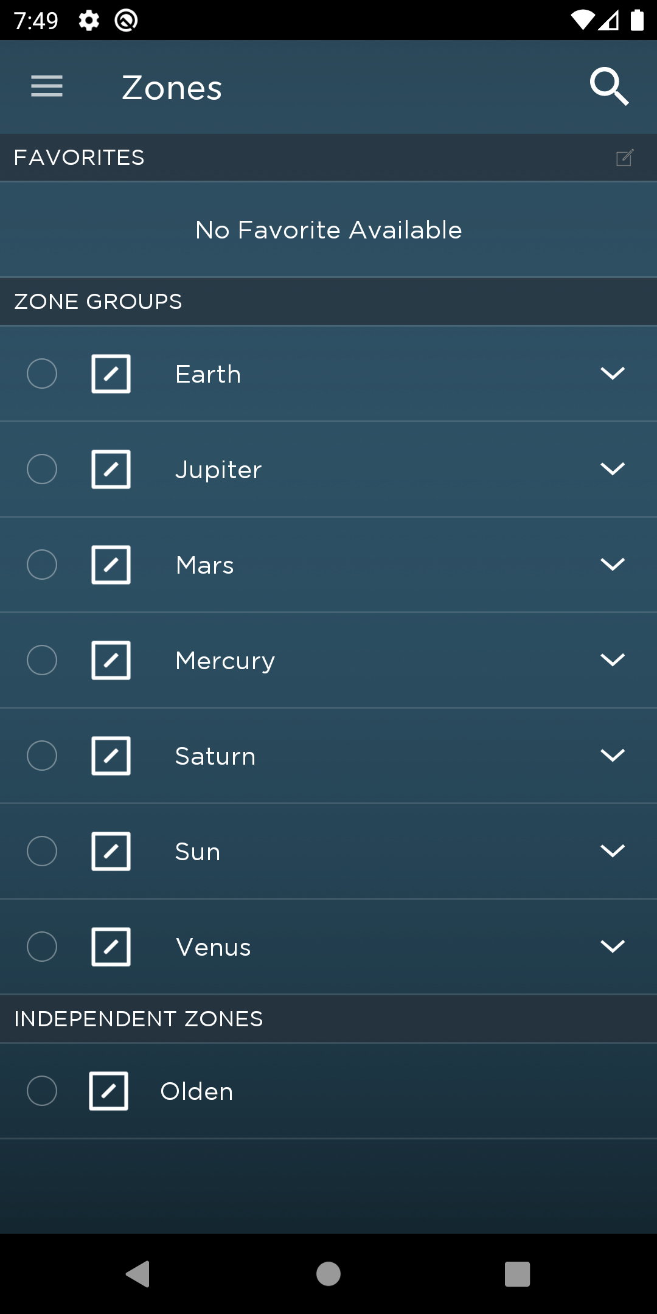657x1314 pixels.
Task: Expand the Mars zone group
Action: pyautogui.click(x=613, y=565)
